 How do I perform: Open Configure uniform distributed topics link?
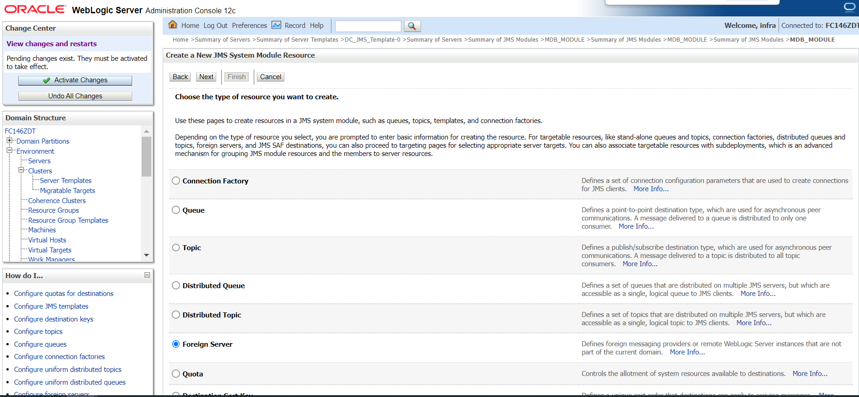68,370
